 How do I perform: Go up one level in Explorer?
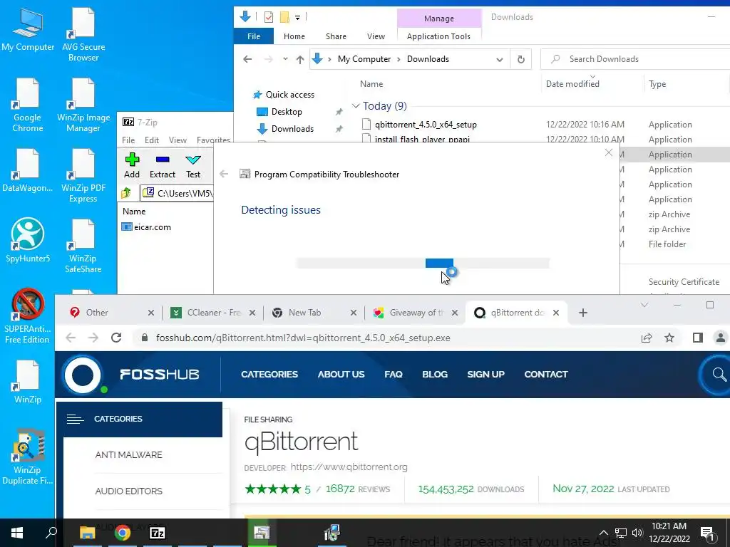click(300, 59)
